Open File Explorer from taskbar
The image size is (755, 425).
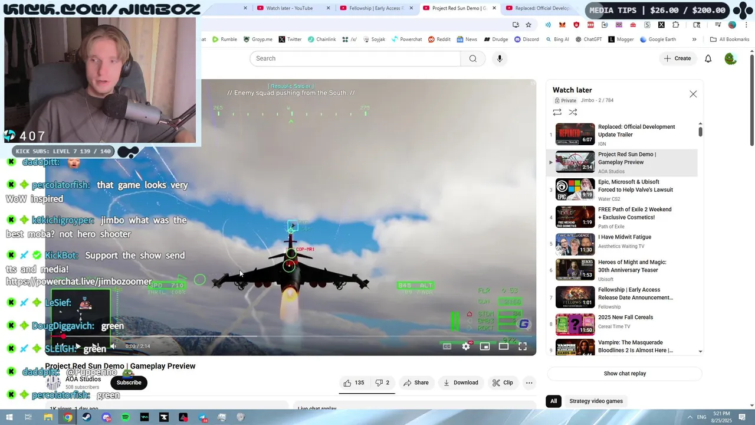48,417
